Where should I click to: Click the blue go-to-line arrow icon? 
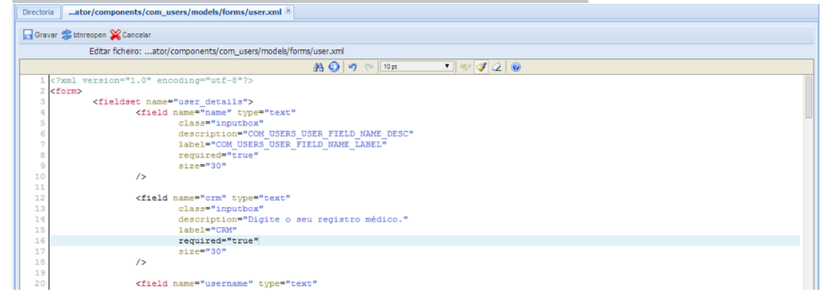pyautogui.click(x=334, y=67)
